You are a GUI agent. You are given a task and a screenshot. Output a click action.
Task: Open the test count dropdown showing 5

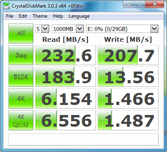[42, 29]
